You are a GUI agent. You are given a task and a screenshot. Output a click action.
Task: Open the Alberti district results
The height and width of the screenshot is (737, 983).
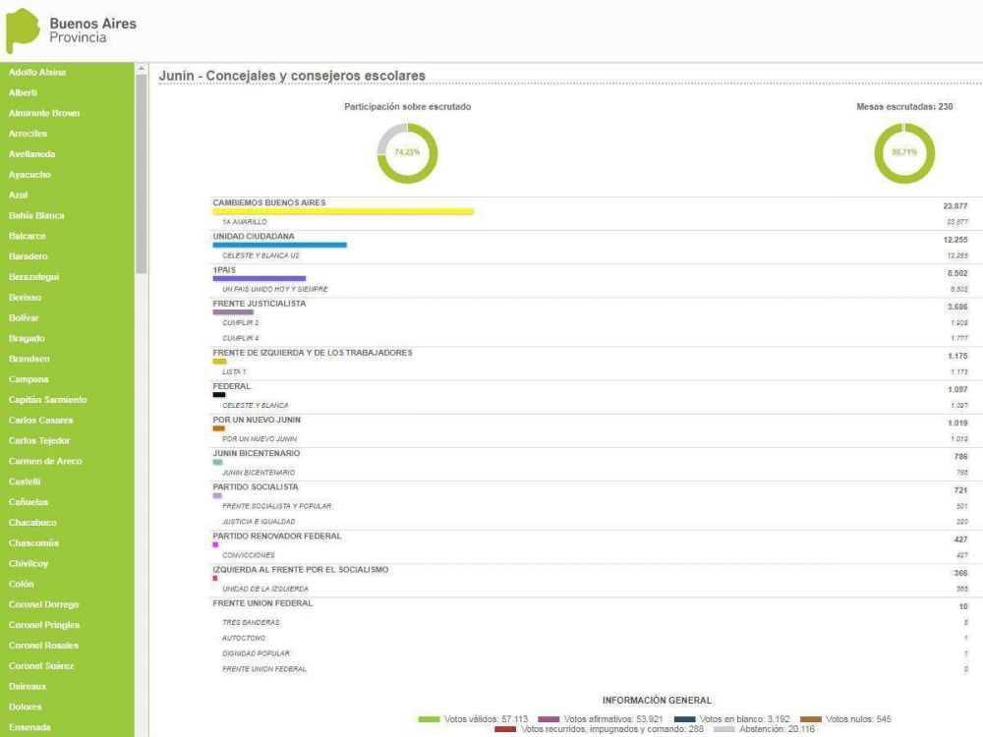point(23,92)
